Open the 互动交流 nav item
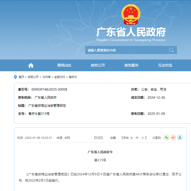This screenshot has width=191, height=191. coord(165,65)
